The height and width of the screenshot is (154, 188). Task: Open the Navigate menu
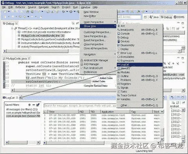point(43,7)
